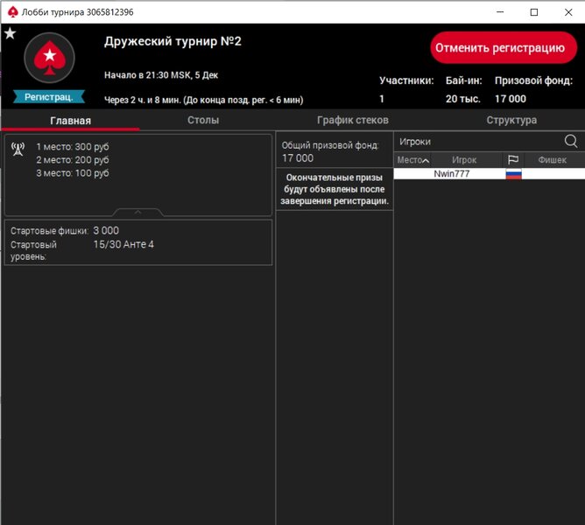Screen dimensions: 585x525
Task: Click the Регистрац. status ribbon
Action: click(49, 97)
